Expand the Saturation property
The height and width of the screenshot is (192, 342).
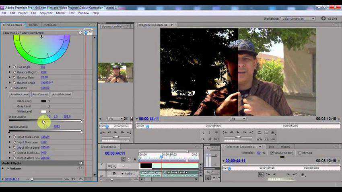click(x=6, y=88)
